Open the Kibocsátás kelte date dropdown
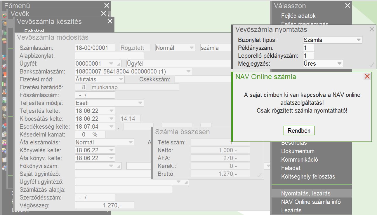The height and width of the screenshot is (215, 377). point(111,119)
